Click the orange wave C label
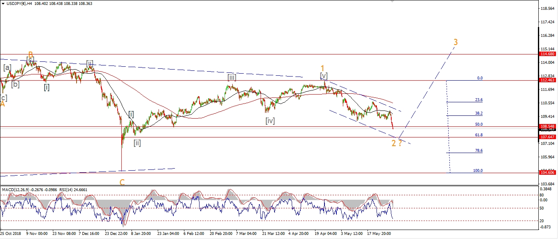The height and width of the screenshot is (239, 558). [x=122, y=182]
